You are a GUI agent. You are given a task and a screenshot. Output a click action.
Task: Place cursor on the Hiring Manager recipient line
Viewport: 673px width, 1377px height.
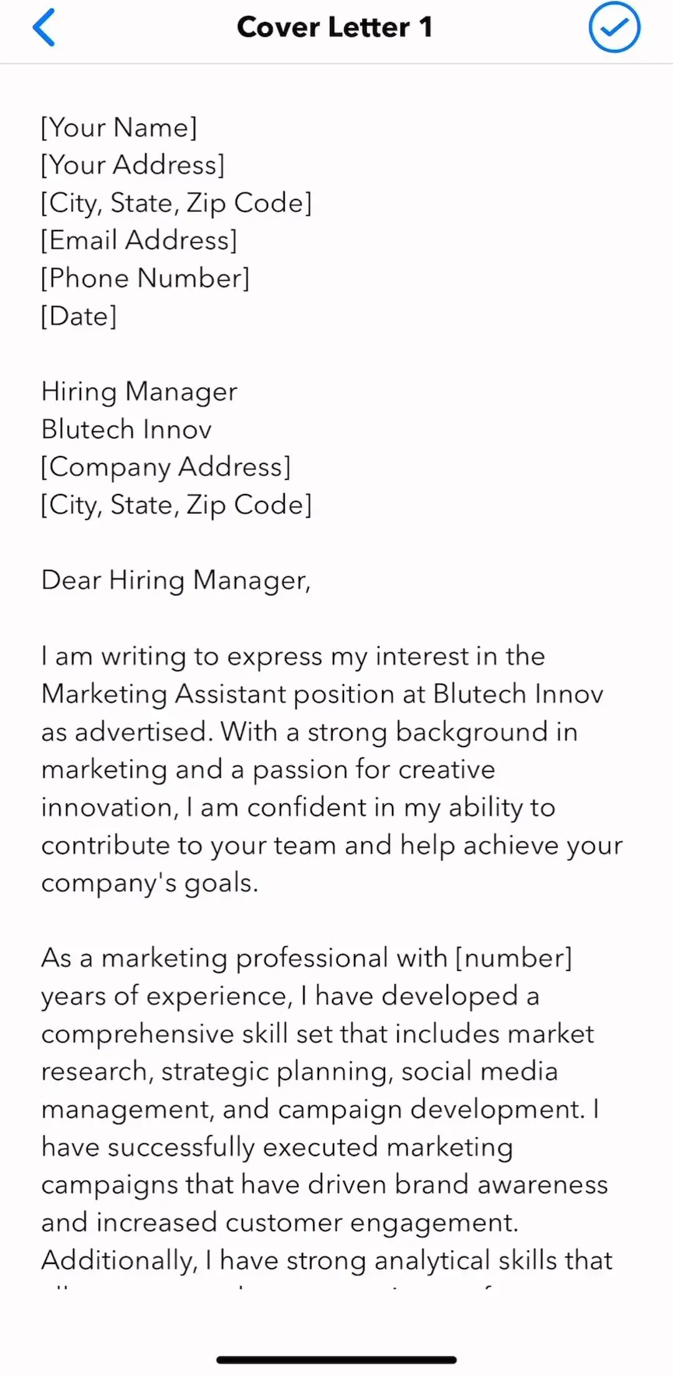pos(140,392)
